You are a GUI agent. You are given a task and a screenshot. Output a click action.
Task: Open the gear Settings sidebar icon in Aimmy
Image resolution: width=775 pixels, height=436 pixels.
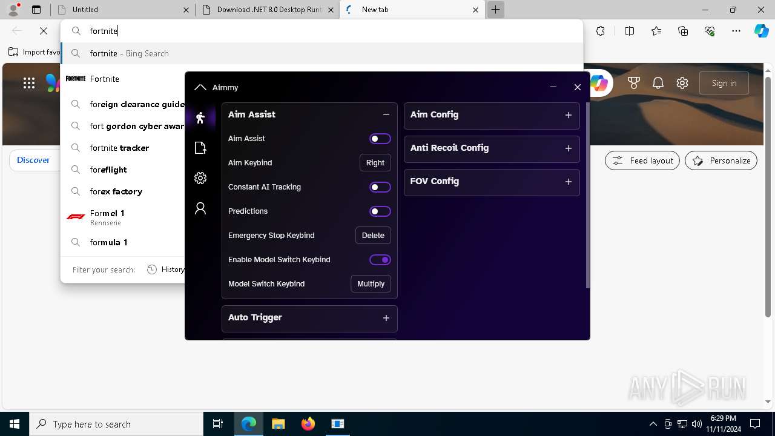(200, 178)
